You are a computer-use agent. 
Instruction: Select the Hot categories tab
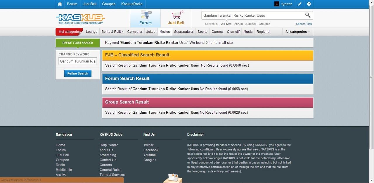coord(69,32)
